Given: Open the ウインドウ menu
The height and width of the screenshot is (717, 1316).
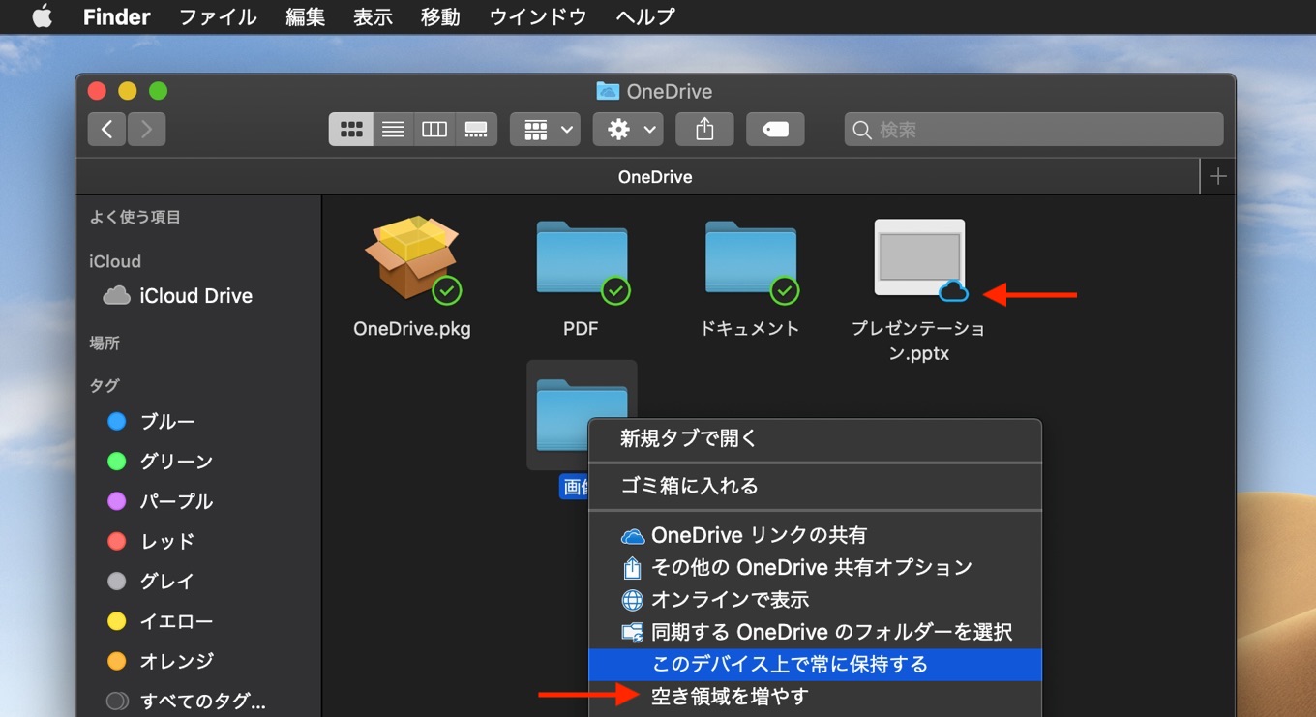Looking at the screenshot, I should point(537,16).
